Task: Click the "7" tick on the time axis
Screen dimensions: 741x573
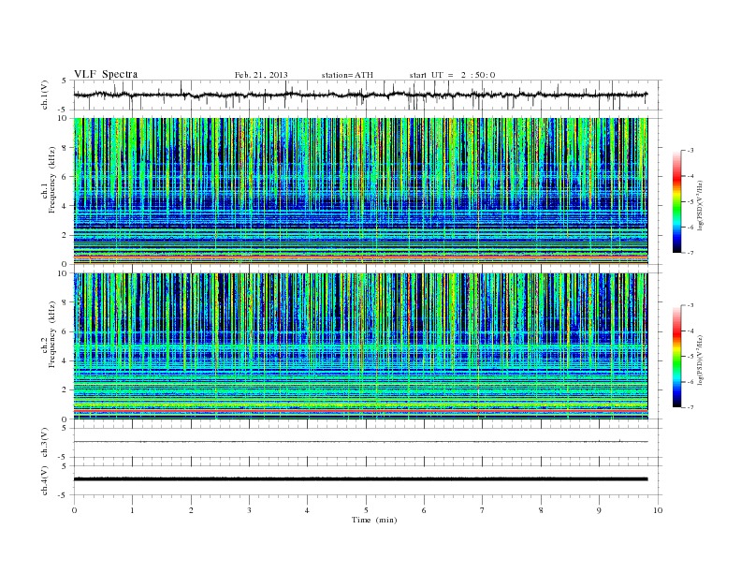Action: pos(483,510)
